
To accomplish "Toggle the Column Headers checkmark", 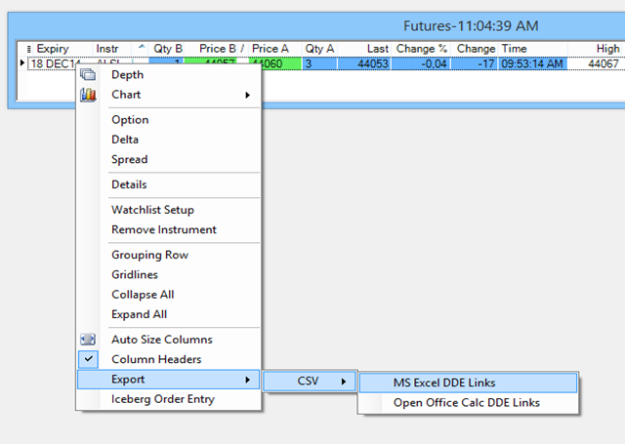I will coord(89,359).
